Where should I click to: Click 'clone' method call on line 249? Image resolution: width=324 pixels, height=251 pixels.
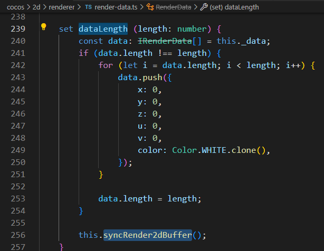tap(244, 150)
